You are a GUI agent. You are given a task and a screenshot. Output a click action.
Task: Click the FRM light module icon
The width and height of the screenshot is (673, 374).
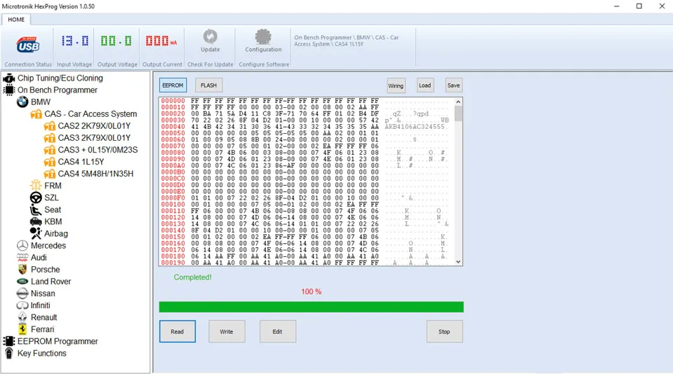[36, 186]
